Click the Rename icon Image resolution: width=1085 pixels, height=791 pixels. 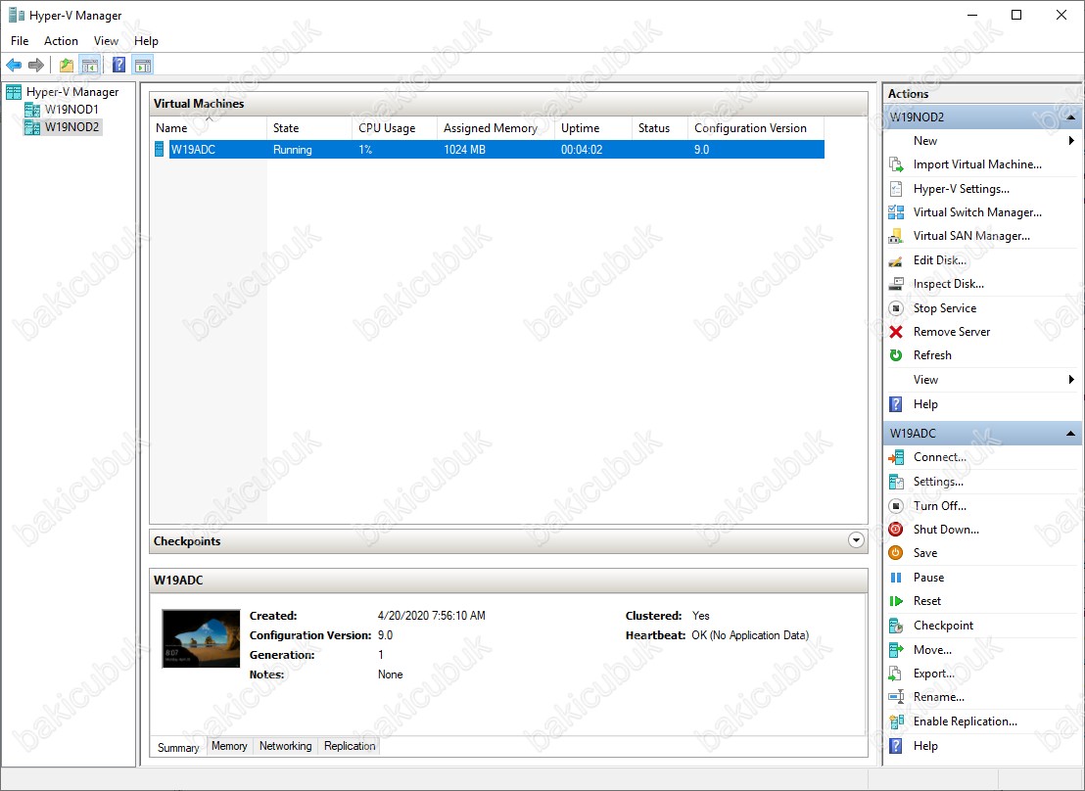(x=896, y=697)
